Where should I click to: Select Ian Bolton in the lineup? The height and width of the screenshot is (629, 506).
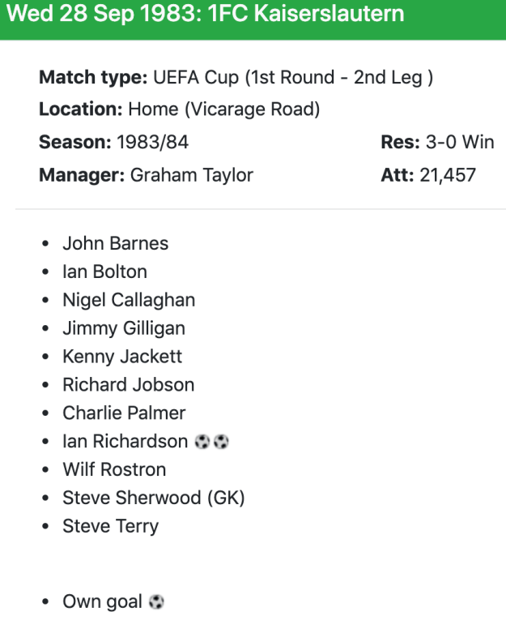pos(105,272)
